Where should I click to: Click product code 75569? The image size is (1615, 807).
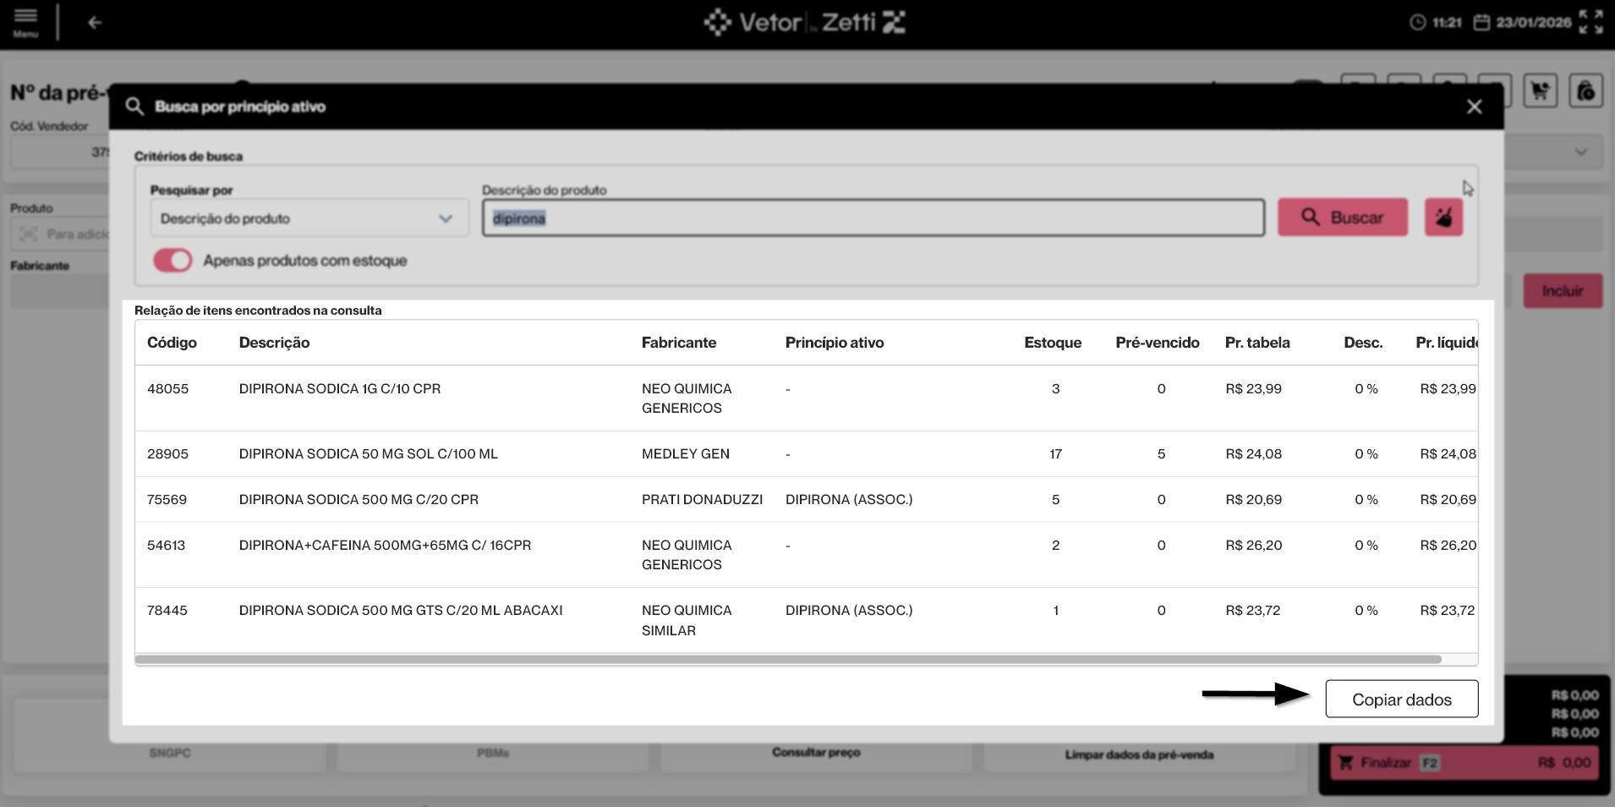coord(167,500)
